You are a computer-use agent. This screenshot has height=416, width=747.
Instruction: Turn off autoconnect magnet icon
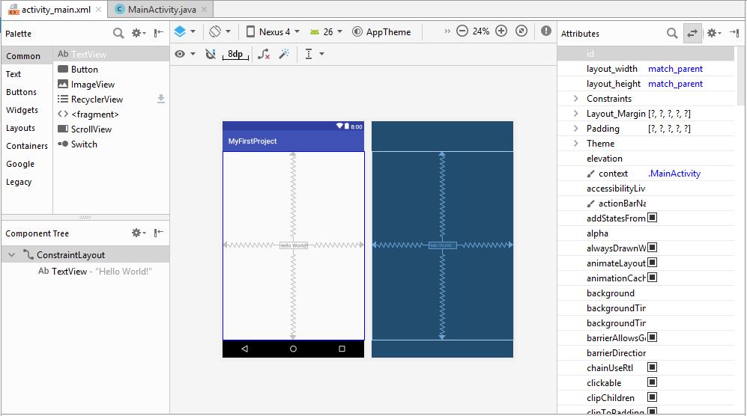pyautogui.click(x=211, y=54)
